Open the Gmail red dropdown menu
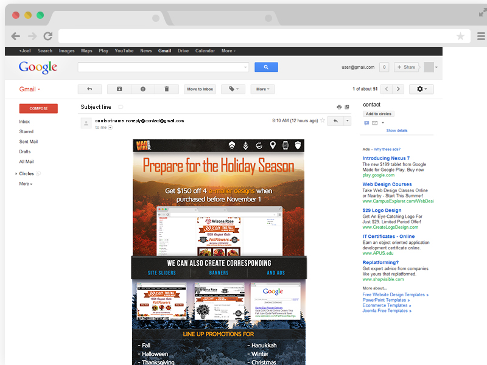Screen dimensions: 487x365 click(29, 89)
